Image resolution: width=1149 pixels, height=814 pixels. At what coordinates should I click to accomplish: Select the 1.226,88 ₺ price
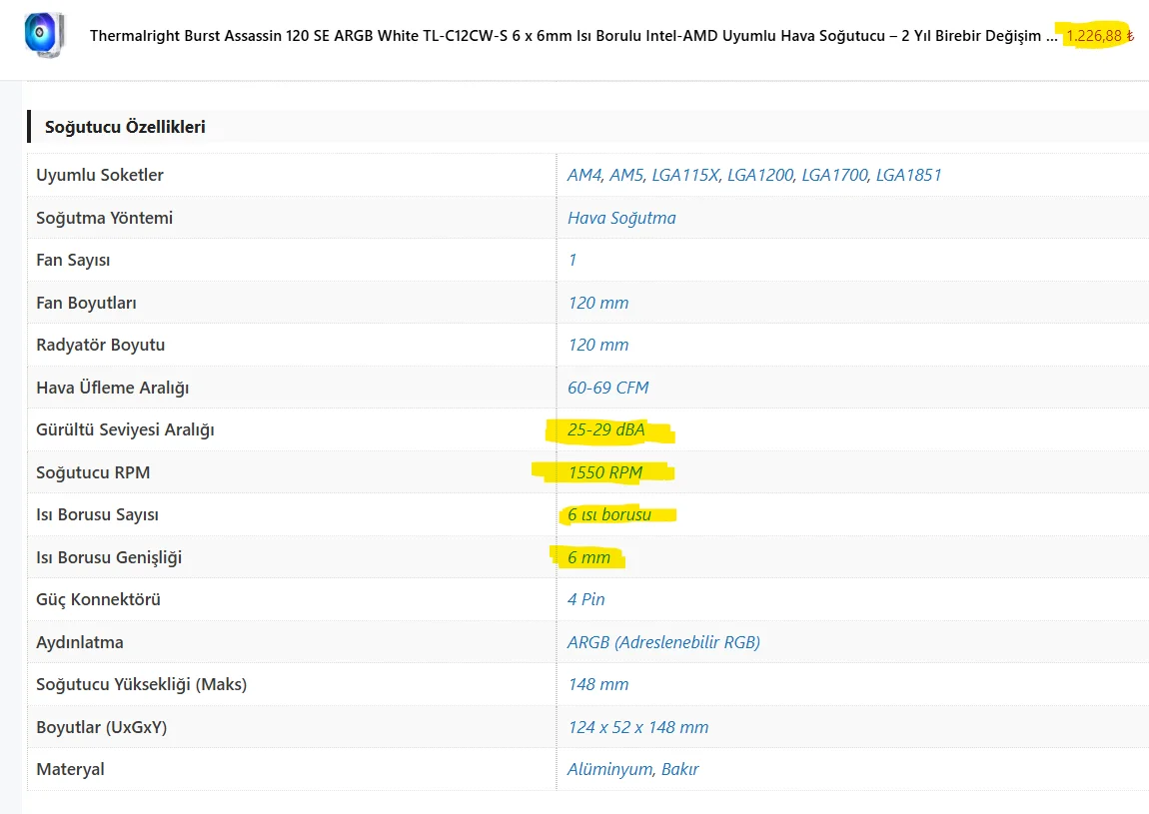click(x=1099, y=36)
